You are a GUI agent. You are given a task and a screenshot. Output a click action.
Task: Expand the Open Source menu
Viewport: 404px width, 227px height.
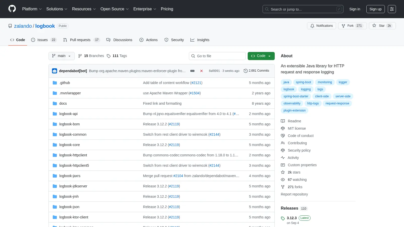(x=115, y=9)
